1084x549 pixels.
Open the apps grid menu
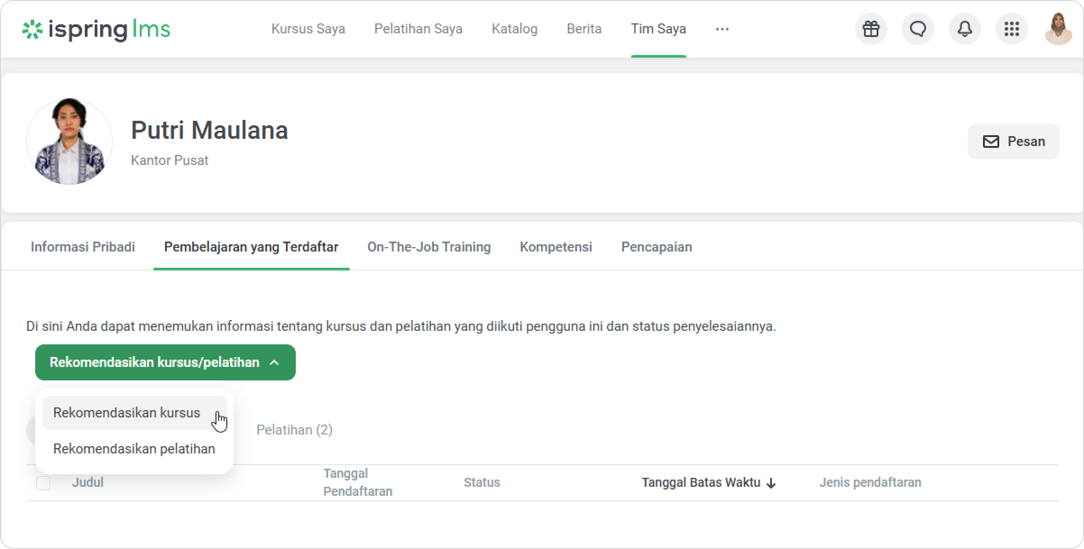pos(1011,29)
